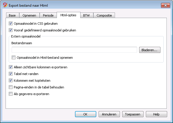The image size is (173, 123).
Task: Confirm export with OK button
Action: click(85, 114)
